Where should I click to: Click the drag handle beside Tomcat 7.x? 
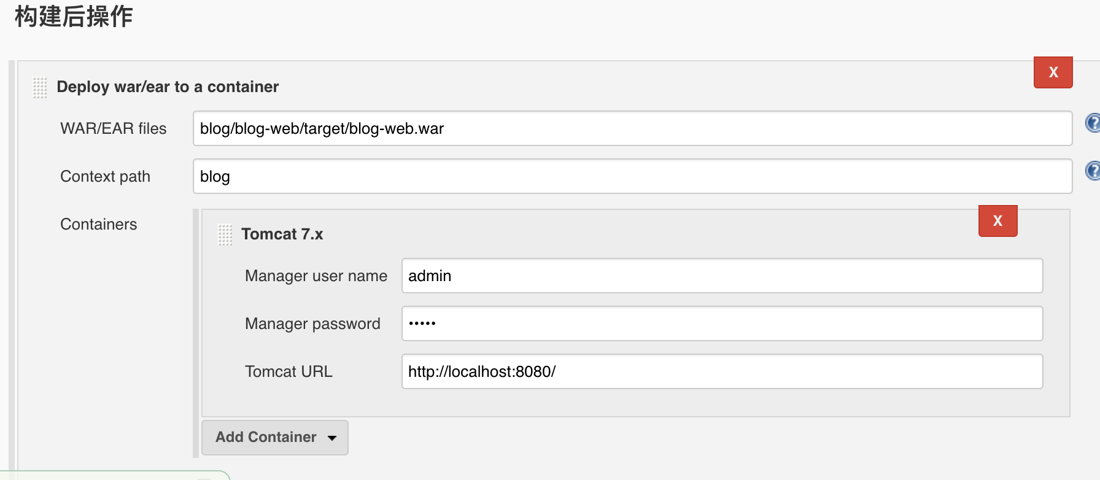[x=225, y=234]
